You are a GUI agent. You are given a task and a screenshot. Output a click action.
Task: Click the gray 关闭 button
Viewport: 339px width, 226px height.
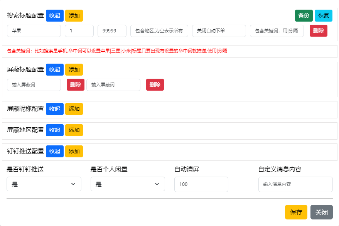click(x=322, y=212)
